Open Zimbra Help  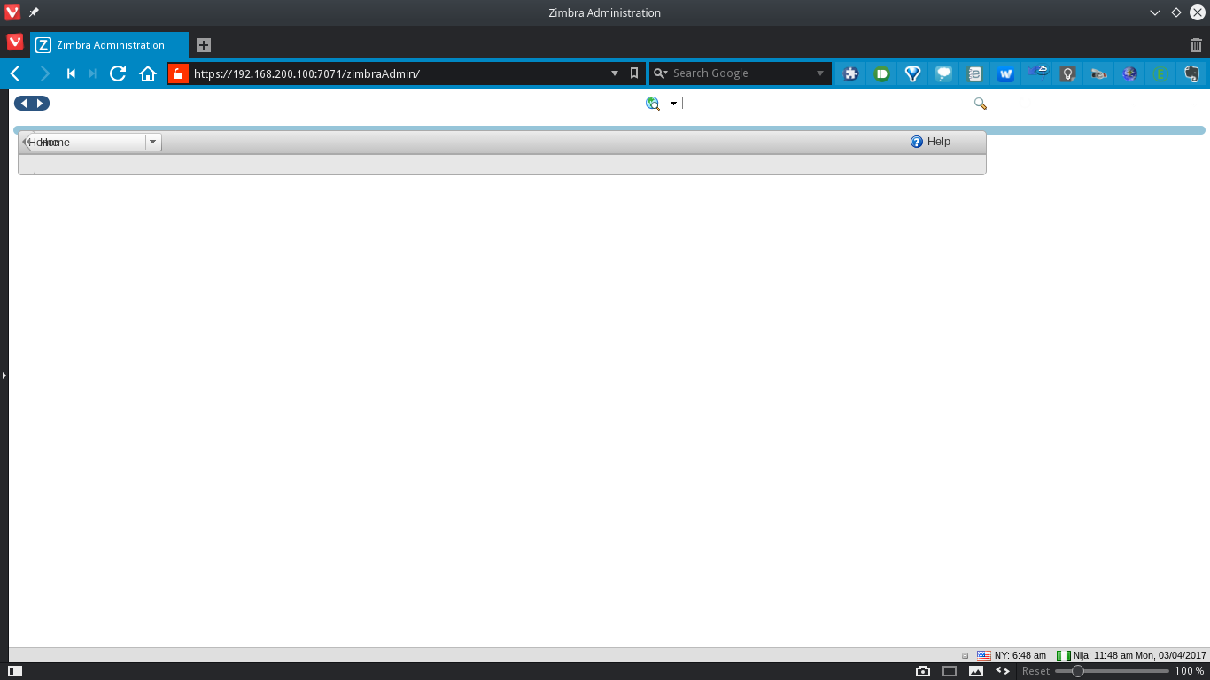point(930,142)
